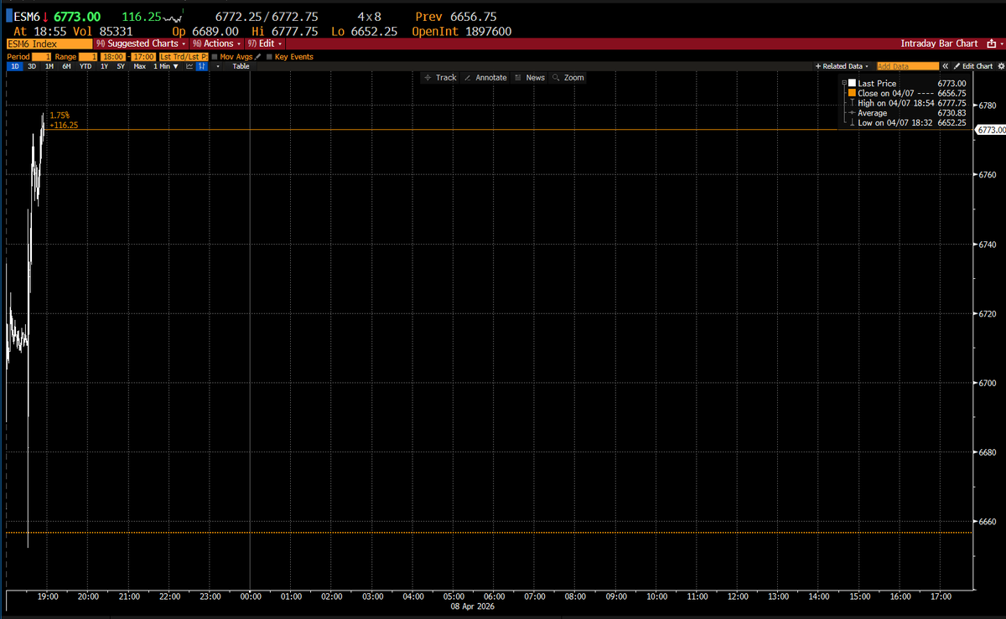Viewport: 1006px width, 619px height.
Task: Select the 3D range tab
Action: [x=32, y=66]
